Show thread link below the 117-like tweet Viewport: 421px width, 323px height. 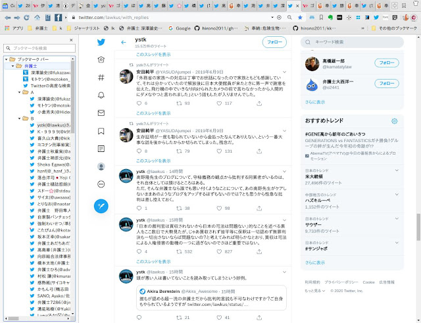153,113
